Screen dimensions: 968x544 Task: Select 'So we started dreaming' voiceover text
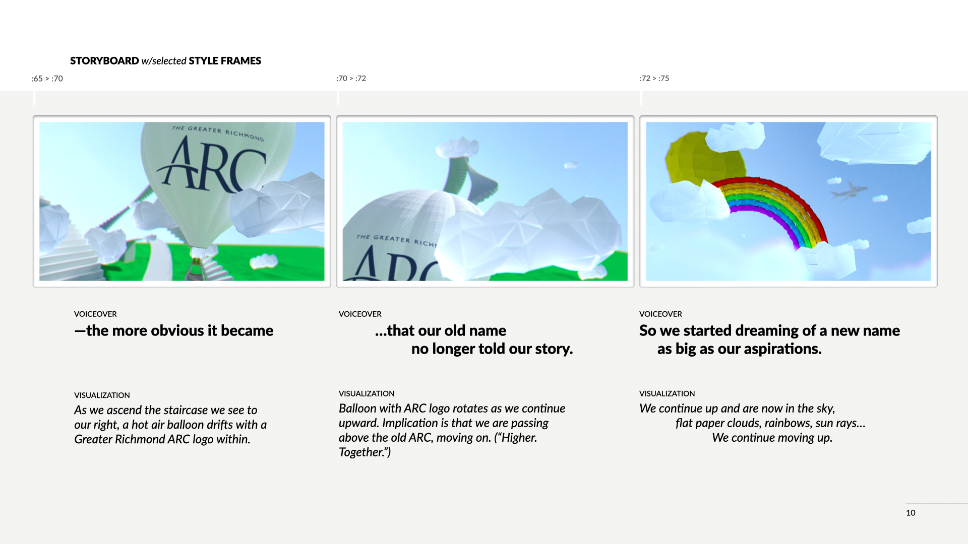coord(769,331)
